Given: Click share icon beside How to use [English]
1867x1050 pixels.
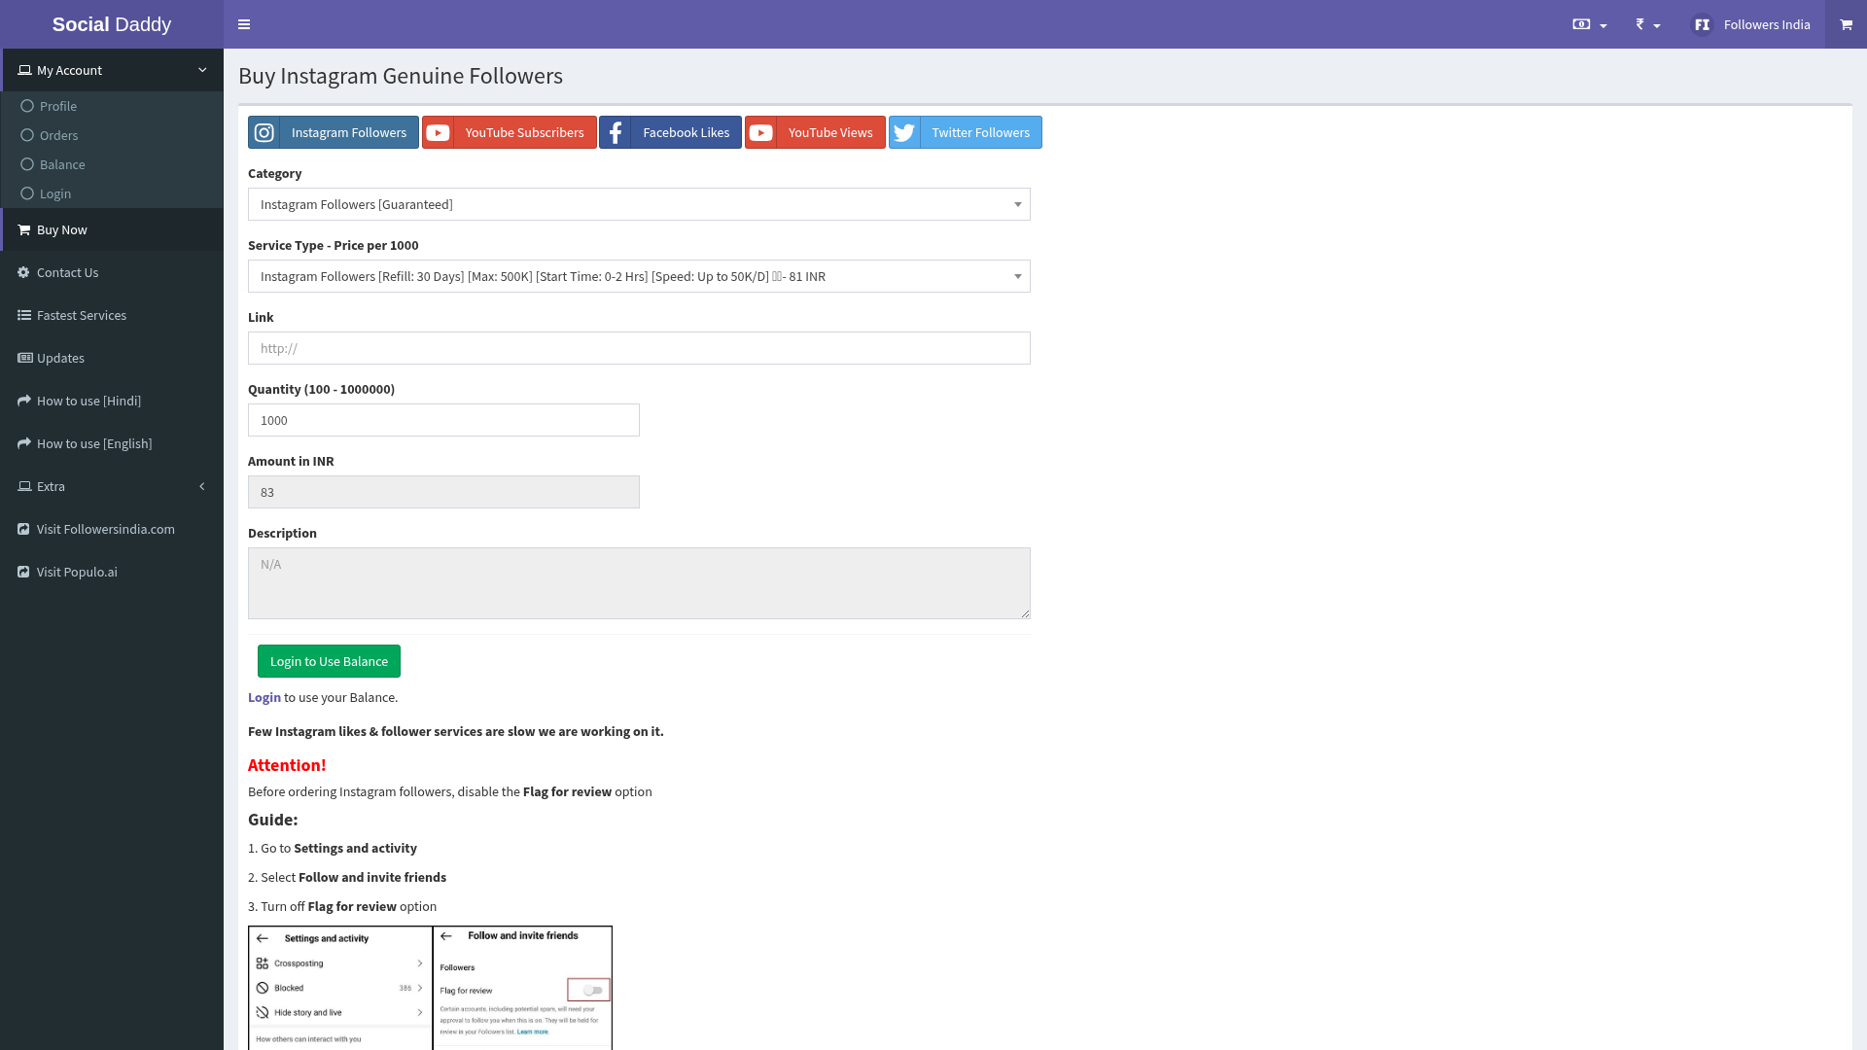Looking at the screenshot, I should click(24, 443).
